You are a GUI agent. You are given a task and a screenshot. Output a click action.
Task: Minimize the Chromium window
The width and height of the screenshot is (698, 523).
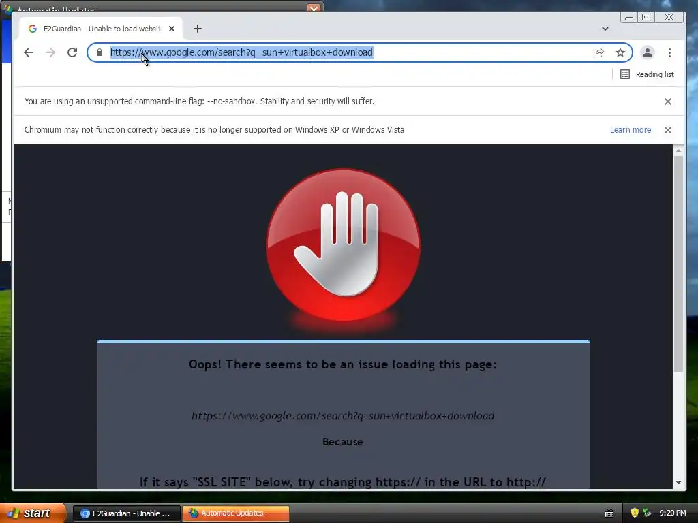[x=629, y=17]
